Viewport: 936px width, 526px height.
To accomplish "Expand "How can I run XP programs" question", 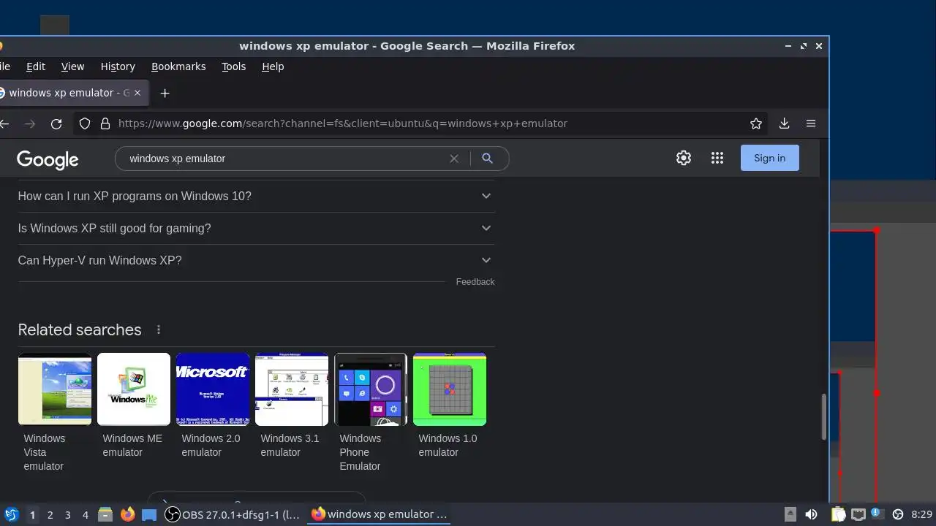I will point(256,196).
